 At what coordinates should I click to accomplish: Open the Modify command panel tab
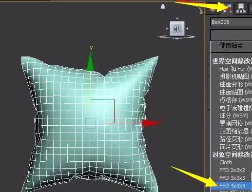227,8
